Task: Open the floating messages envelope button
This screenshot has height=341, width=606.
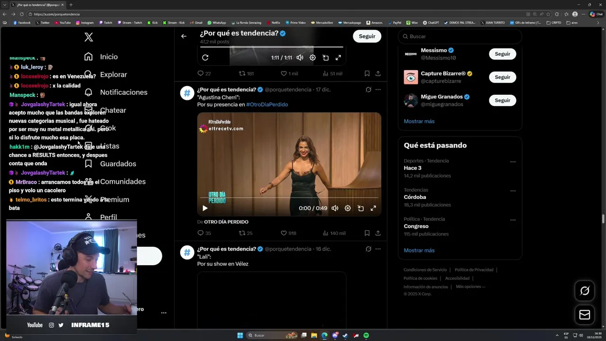Action: click(x=585, y=315)
